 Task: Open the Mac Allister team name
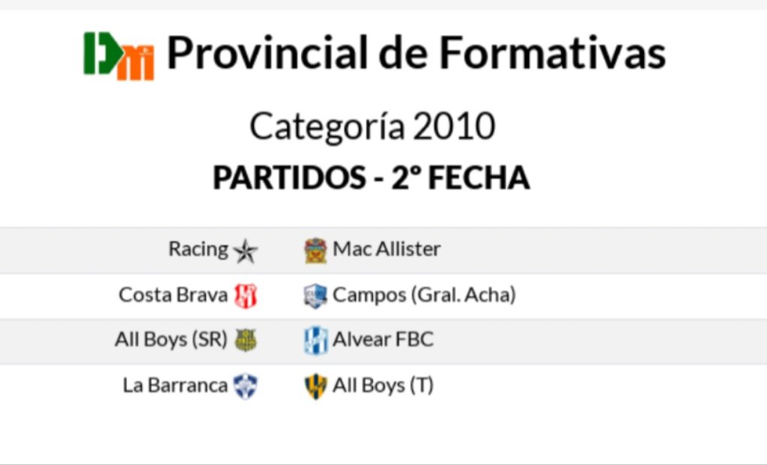coord(386,249)
